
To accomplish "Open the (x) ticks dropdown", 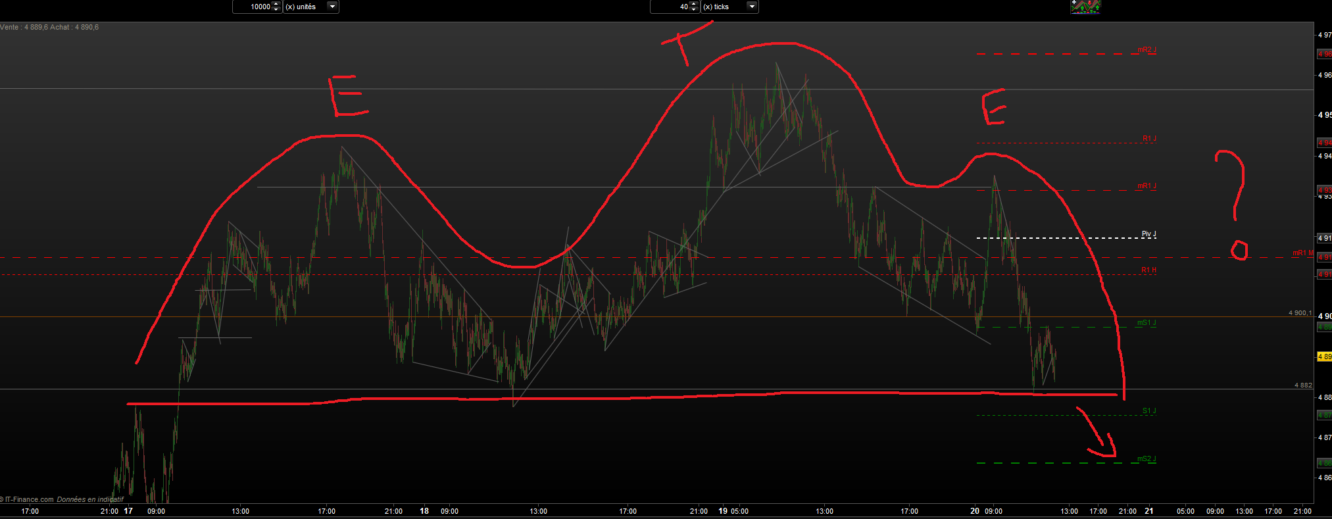I will [x=752, y=7].
